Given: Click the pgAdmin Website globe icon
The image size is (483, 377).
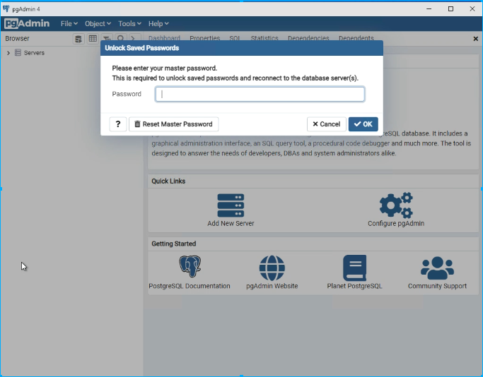Looking at the screenshot, I should point(272,268).
